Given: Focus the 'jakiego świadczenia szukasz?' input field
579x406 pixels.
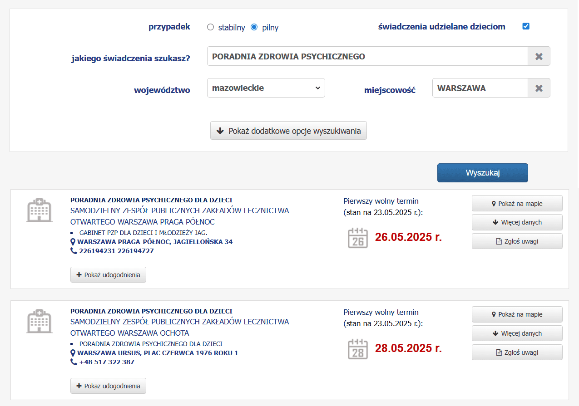Looking at the screenshot, I should 367,56.
